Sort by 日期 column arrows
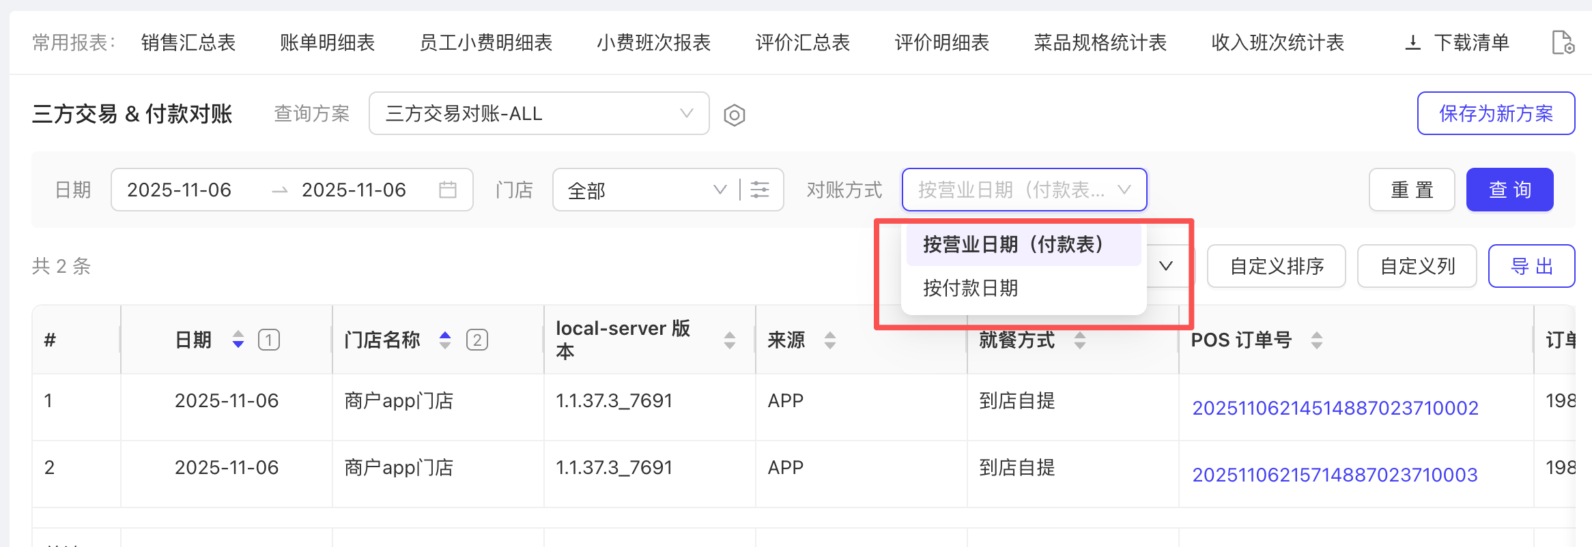 (238, 340)
